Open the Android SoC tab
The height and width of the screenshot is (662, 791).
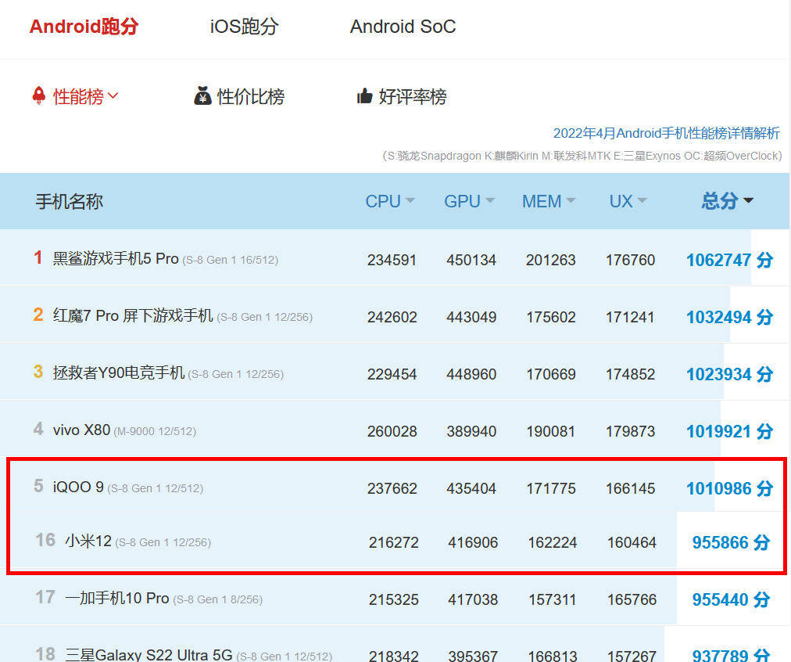pyautogui.click(x=403, y=27)
